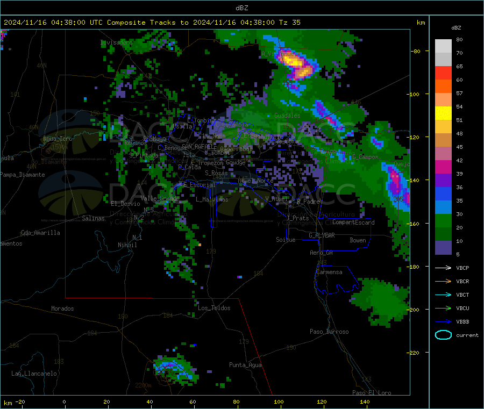Click the 'dBZ' title at top

coord(241,8)
